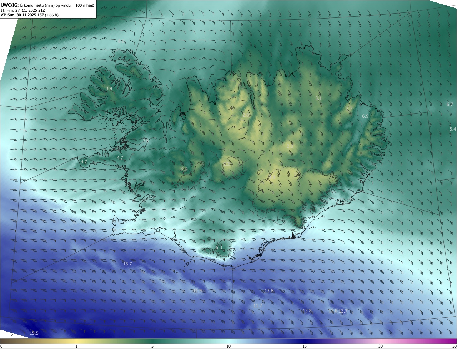Viewport: 457px width, 349px height.
Task: Click the 2.7 value label
Action: (x=349, y=108)
